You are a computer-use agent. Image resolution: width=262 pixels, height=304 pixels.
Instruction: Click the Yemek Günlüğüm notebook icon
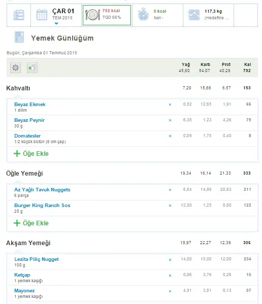(x=19, y=37)
